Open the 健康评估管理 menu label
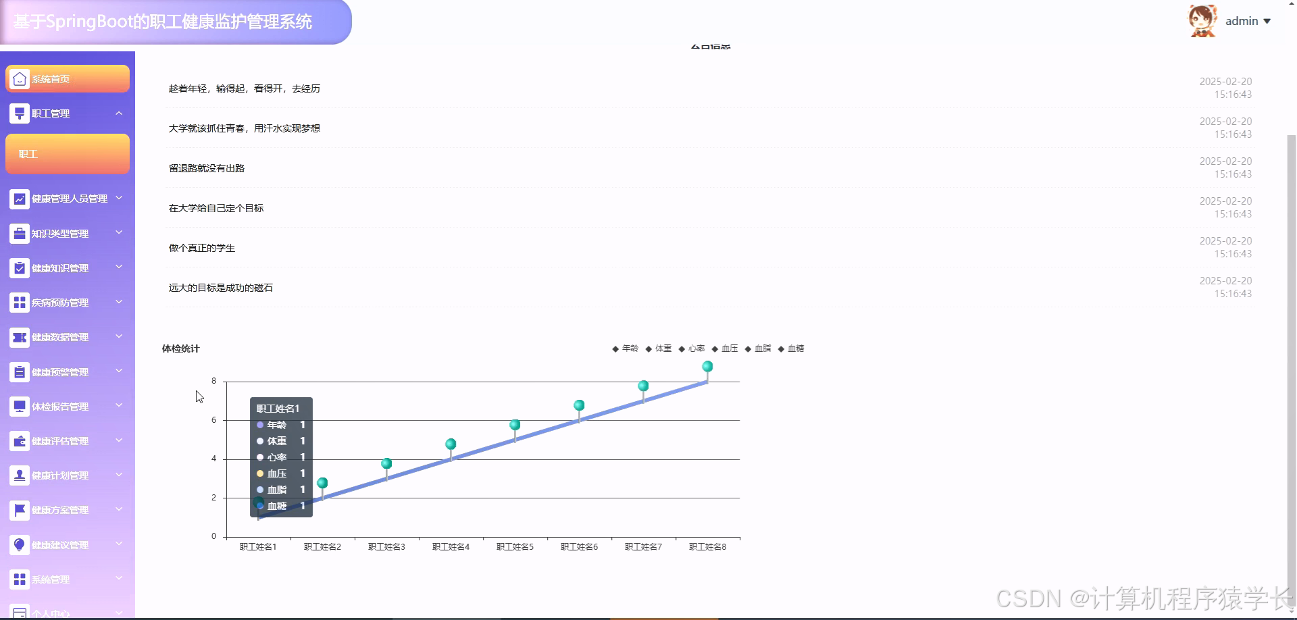1297x620 pixels. 60,441
